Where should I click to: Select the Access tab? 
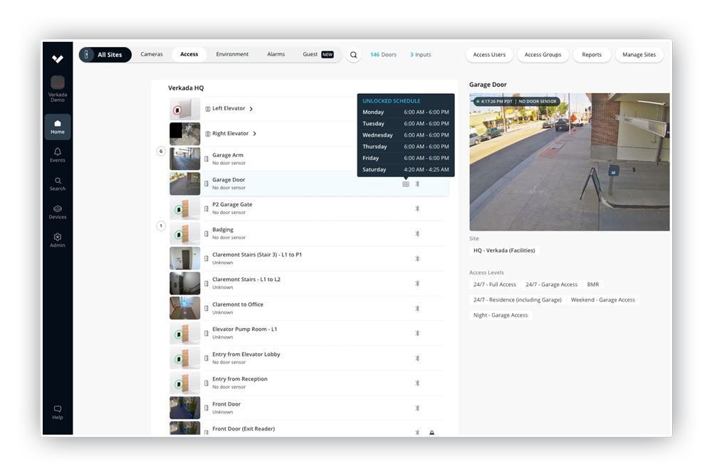click(x=189, y=55)
